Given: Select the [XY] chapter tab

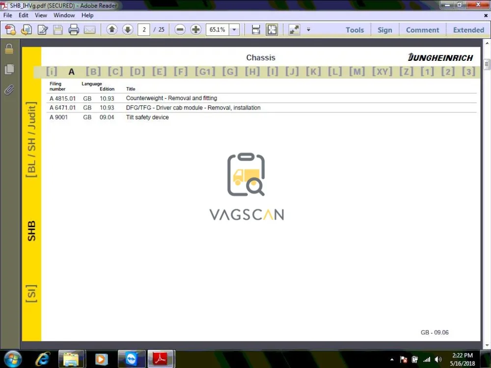Looking at the screenshot, I should pyautogui.click(x=382, y=72).
